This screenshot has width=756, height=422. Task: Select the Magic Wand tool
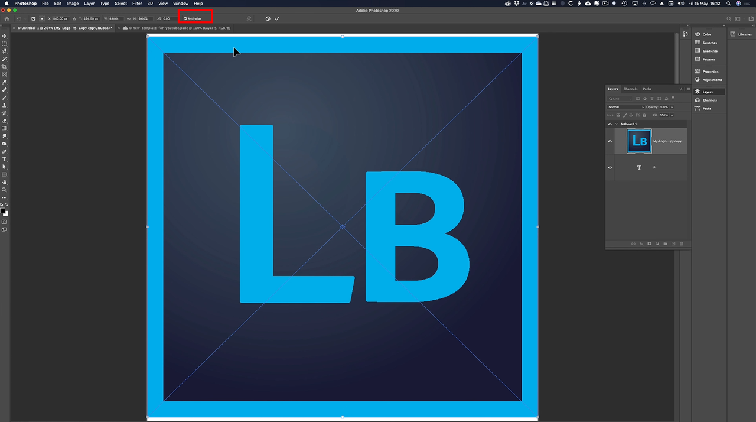(5, 59)
